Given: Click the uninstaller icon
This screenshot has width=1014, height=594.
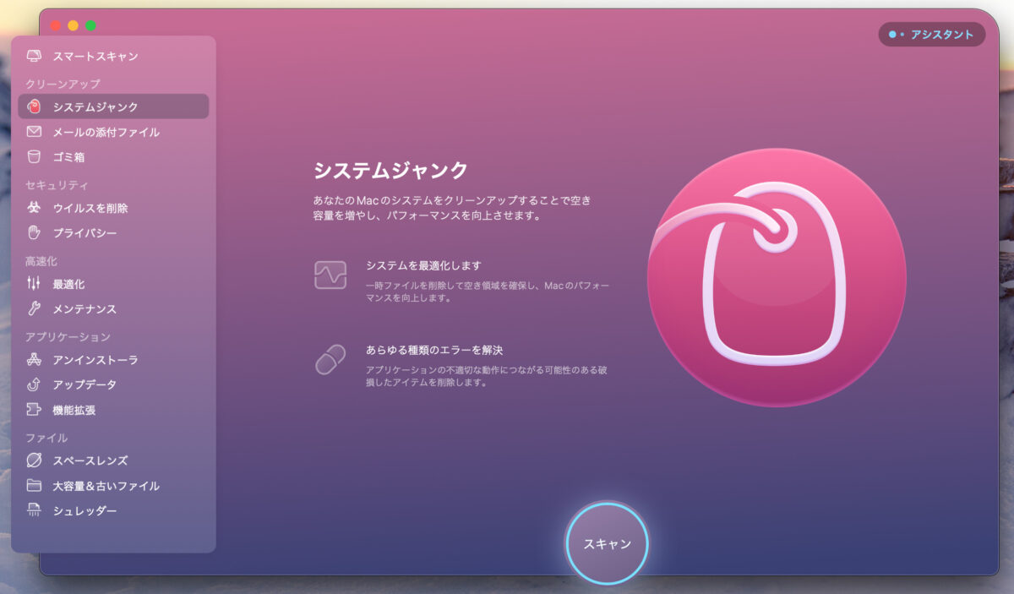Looking at the screenshot, I should click(x=34, y=359).
